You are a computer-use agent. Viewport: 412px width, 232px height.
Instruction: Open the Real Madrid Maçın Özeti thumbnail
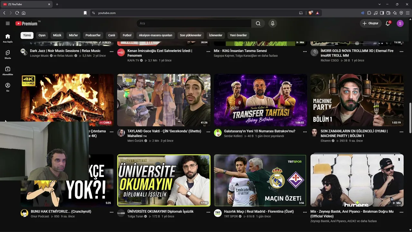(x=260, y=180)
